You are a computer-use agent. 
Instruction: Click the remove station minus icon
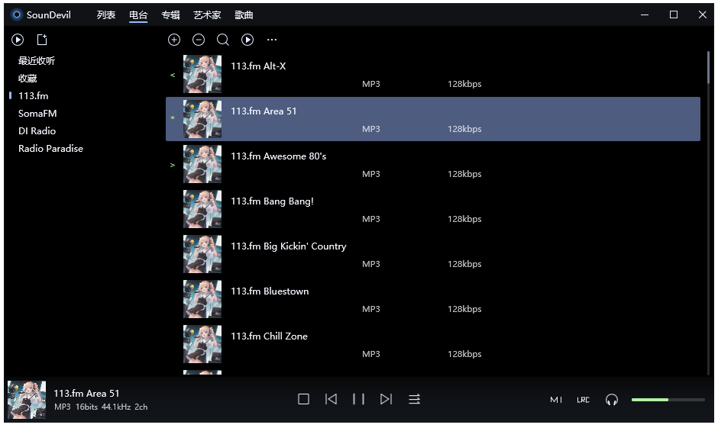coord(199,40)
